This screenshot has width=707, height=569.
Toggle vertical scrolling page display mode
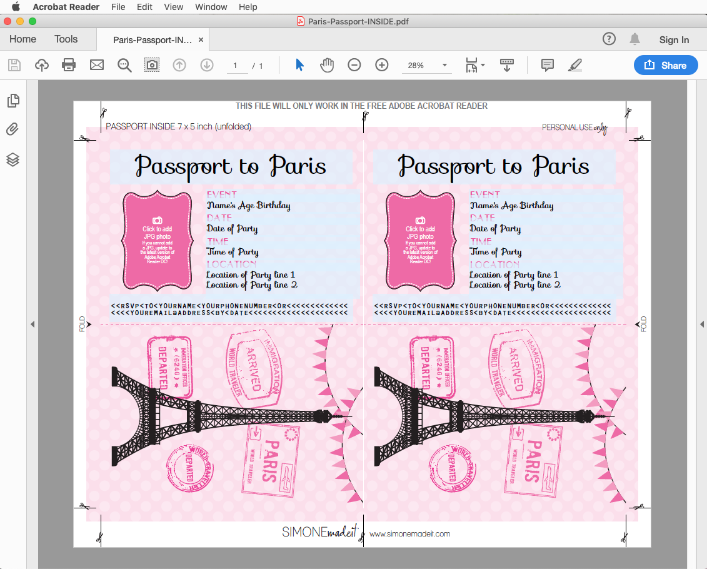click(x=506, y=64)
